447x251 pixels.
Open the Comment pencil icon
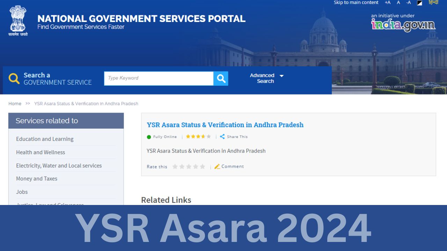click(217, 166)
